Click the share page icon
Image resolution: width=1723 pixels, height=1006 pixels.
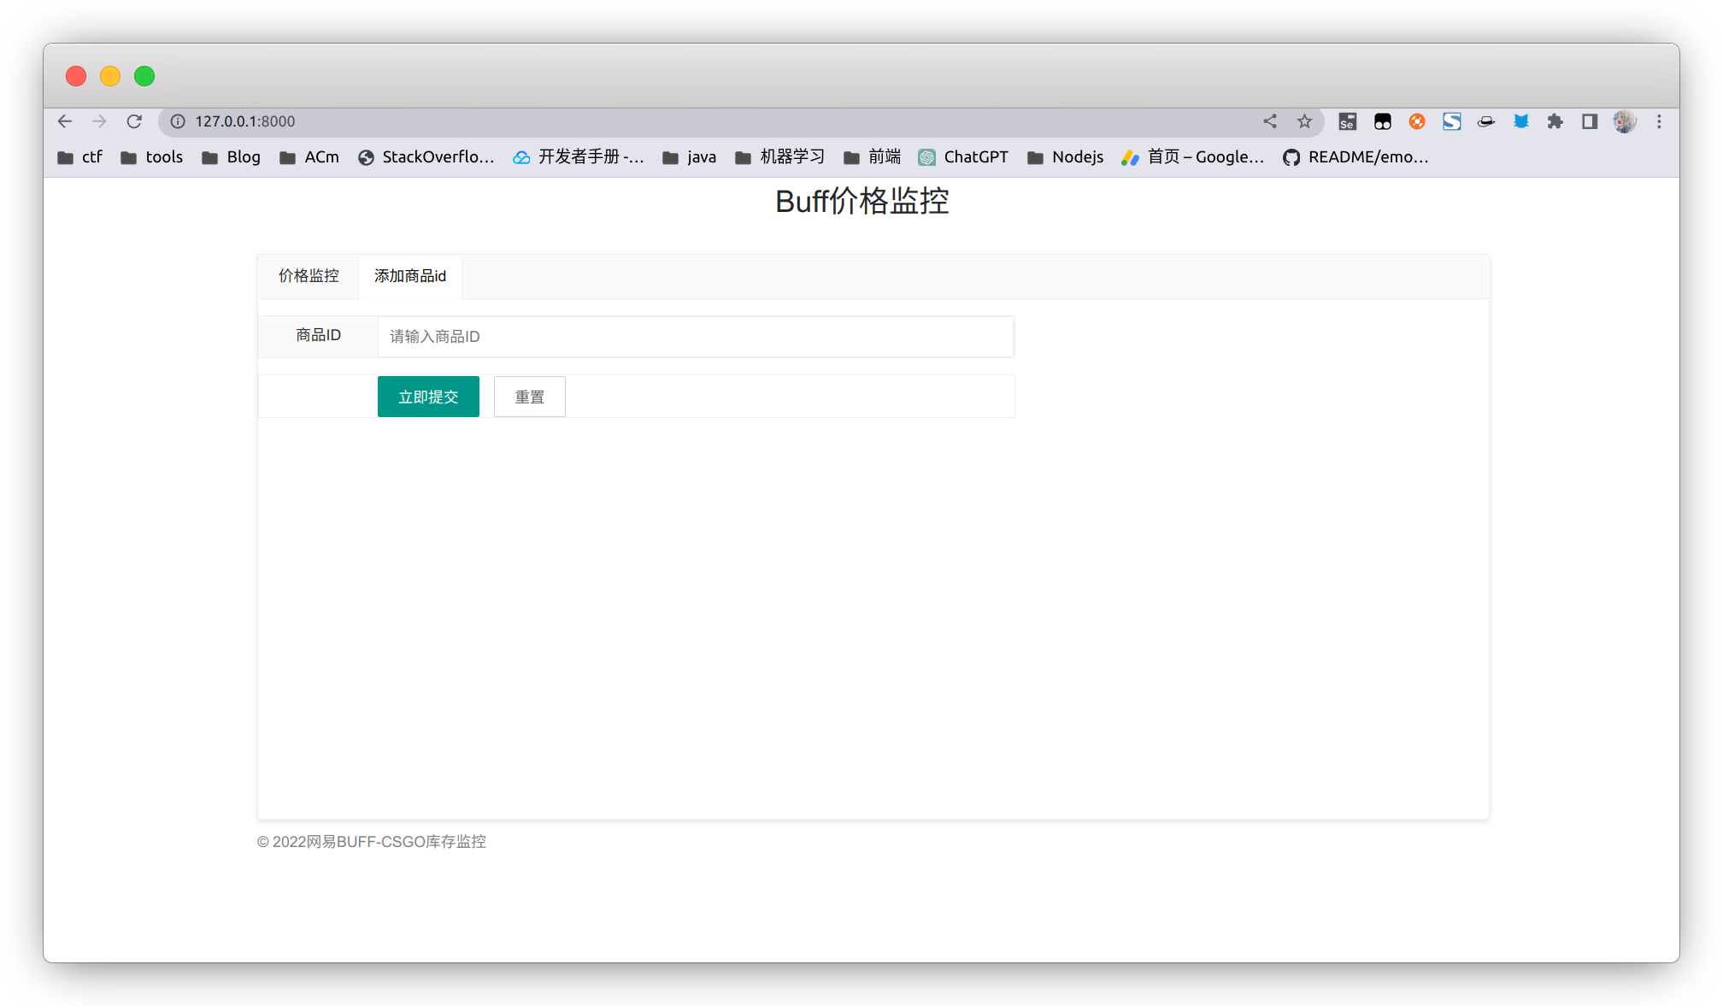1270,121
